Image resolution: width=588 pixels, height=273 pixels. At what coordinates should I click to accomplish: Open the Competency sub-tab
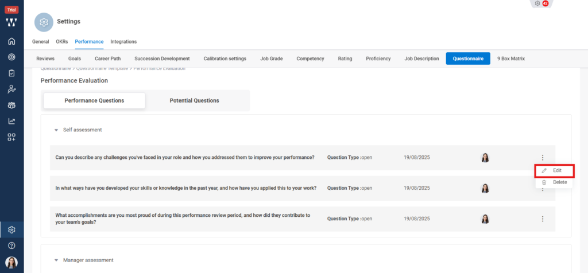point(310,58)
